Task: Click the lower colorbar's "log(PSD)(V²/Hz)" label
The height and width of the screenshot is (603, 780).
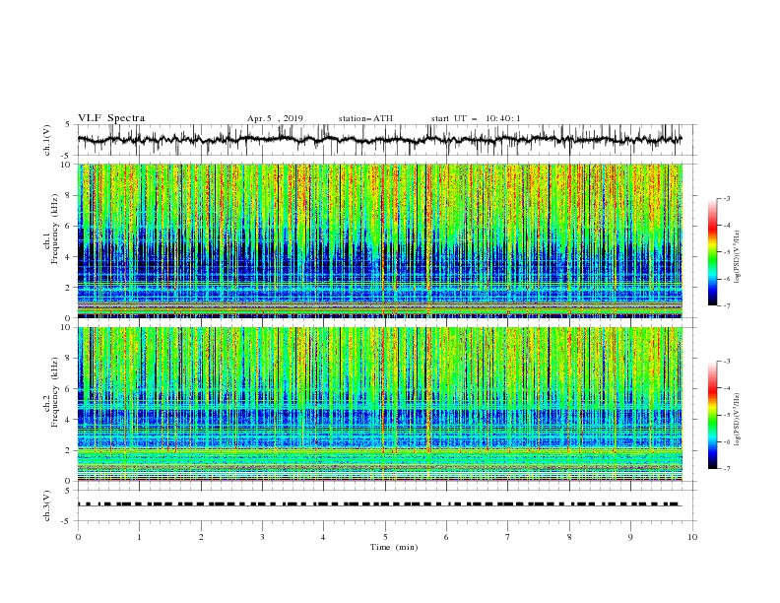Action: [738, 419]
